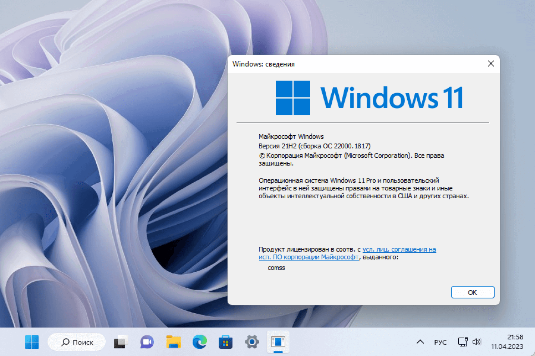Select the active winver app on the taskbar
Screen dimensions: 535x356
[278, 342]
